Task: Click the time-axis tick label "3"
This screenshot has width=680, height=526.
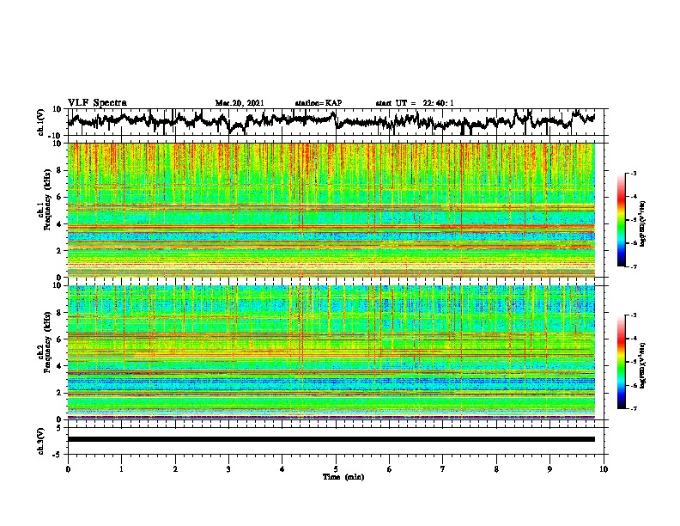Action: point(228,469)
